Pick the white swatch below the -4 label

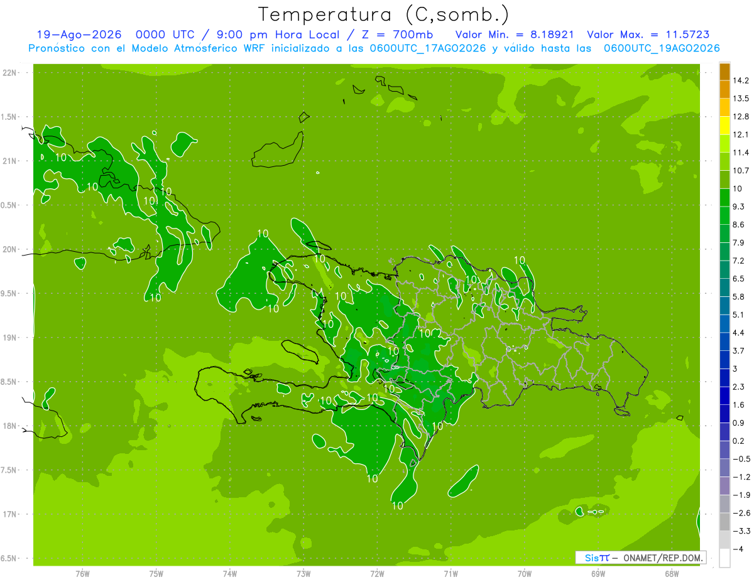(x=724, y=558)
